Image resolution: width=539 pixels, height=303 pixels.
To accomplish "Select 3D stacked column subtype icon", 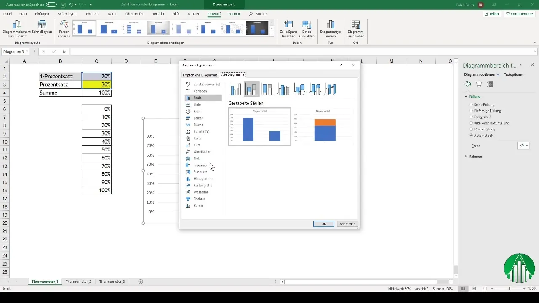I will 299,89.
